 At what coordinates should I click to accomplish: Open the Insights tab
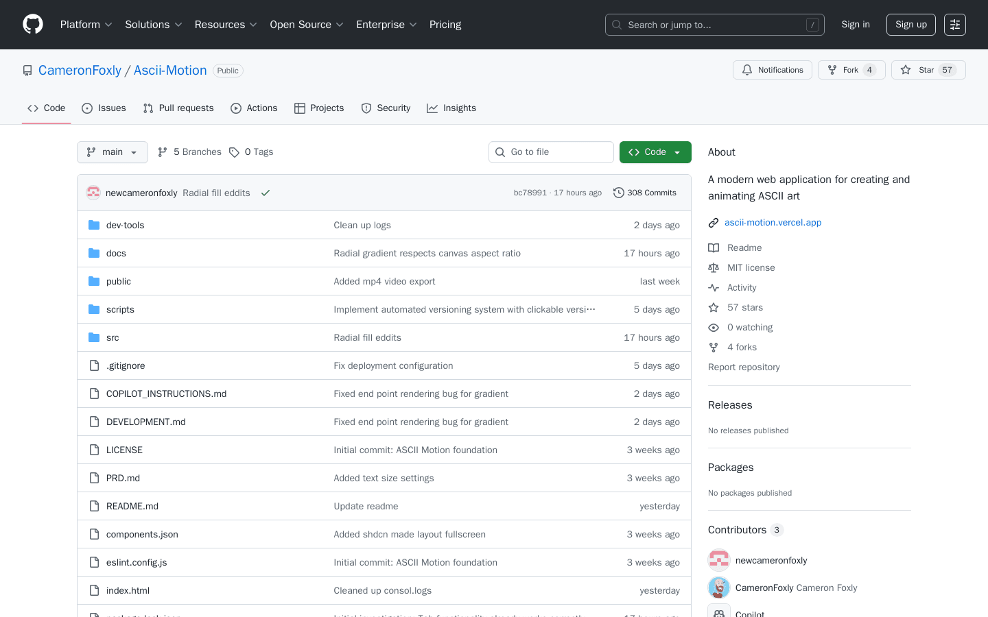(451, 108)
